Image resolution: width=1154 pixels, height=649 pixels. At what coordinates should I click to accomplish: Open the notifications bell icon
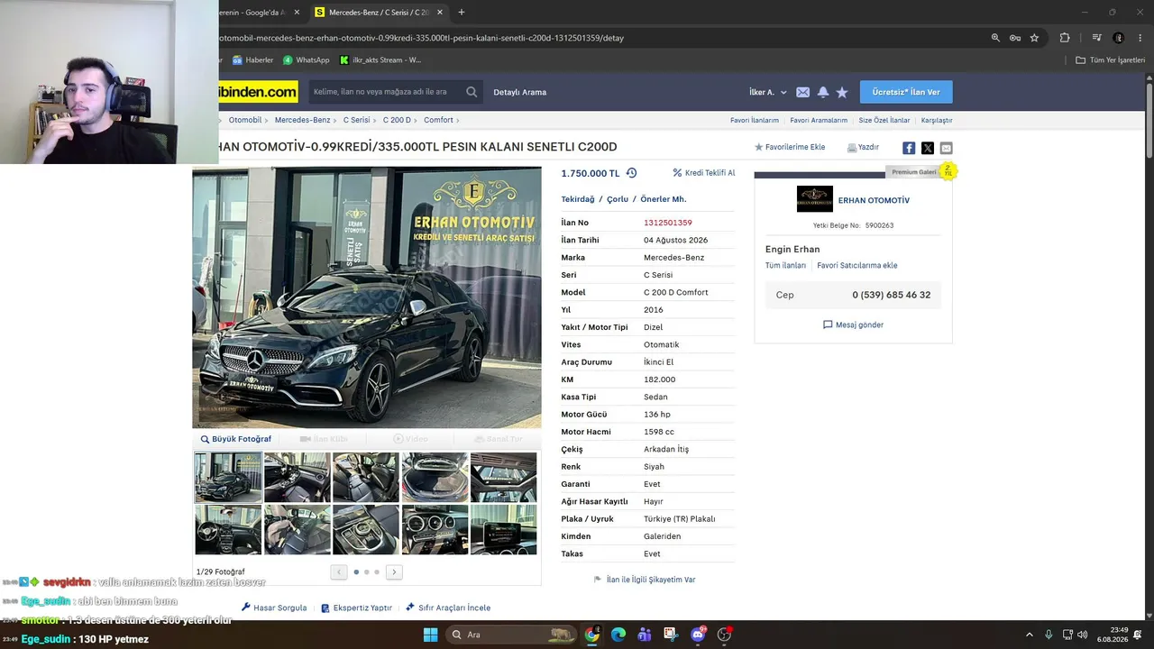823,92
